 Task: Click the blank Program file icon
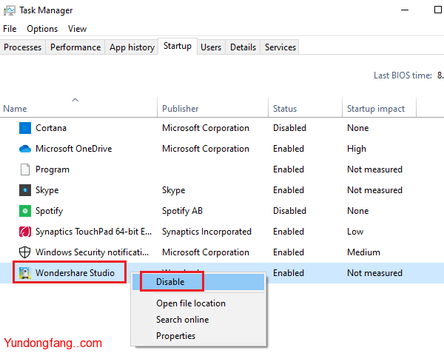coord(25,169)
